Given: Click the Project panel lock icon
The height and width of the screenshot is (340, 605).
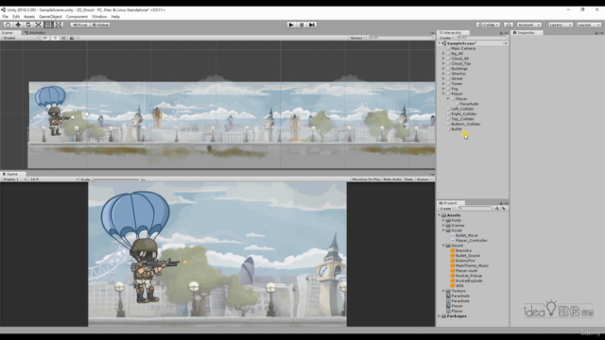Looking at the screenshot, I should [501, 203].
